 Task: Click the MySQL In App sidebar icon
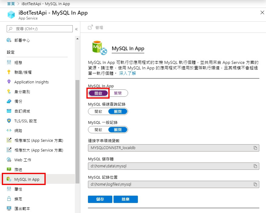click(9, 179)
